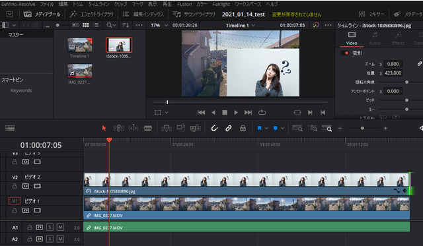Disable the ビデオ 1 video track

tap(37, 210)
